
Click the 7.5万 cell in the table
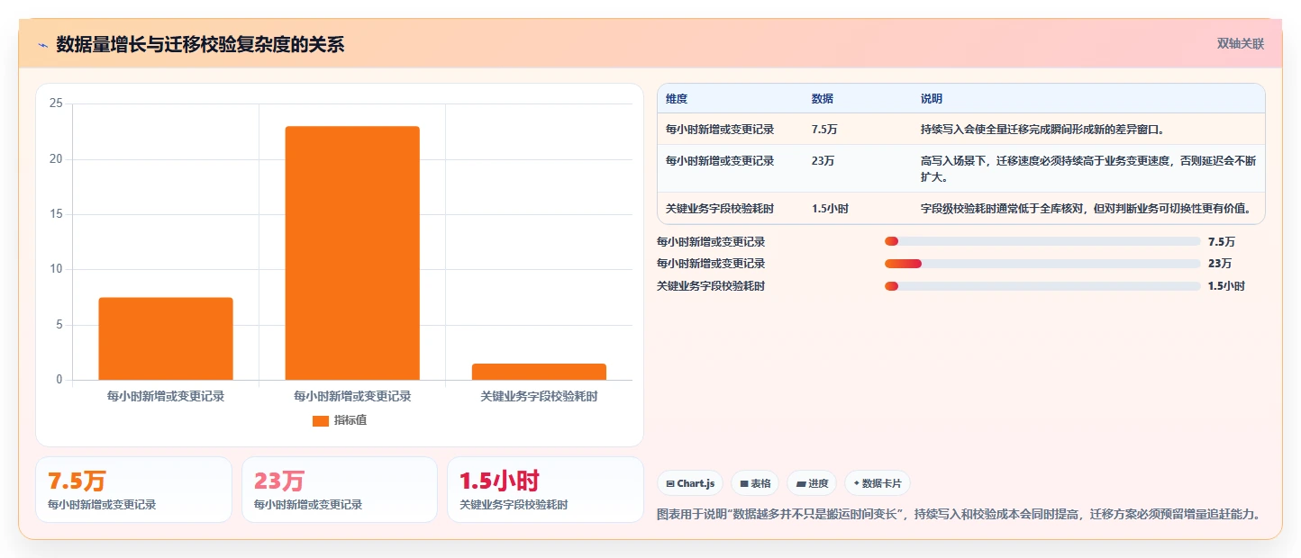coord(824,130)
